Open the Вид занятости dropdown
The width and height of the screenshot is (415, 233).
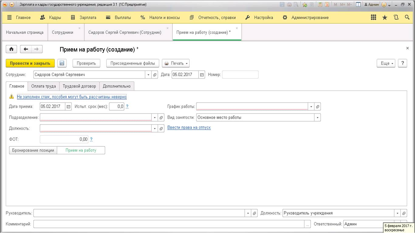pos(317,118)
